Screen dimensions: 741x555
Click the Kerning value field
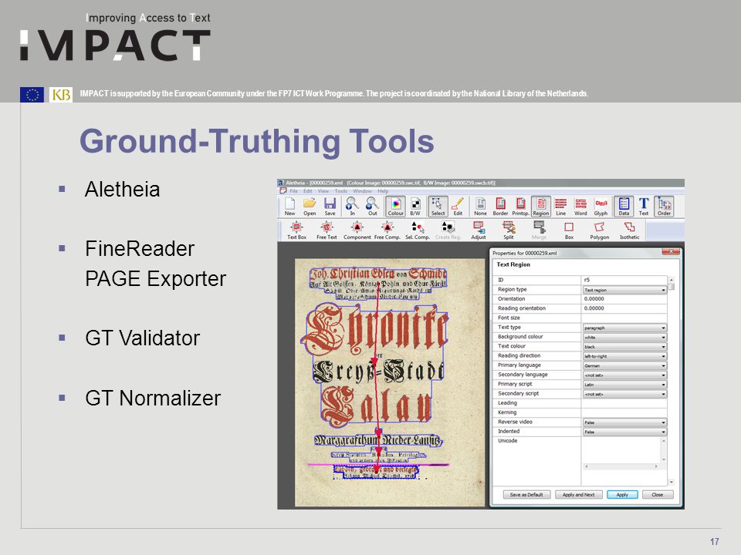[624, 412]
